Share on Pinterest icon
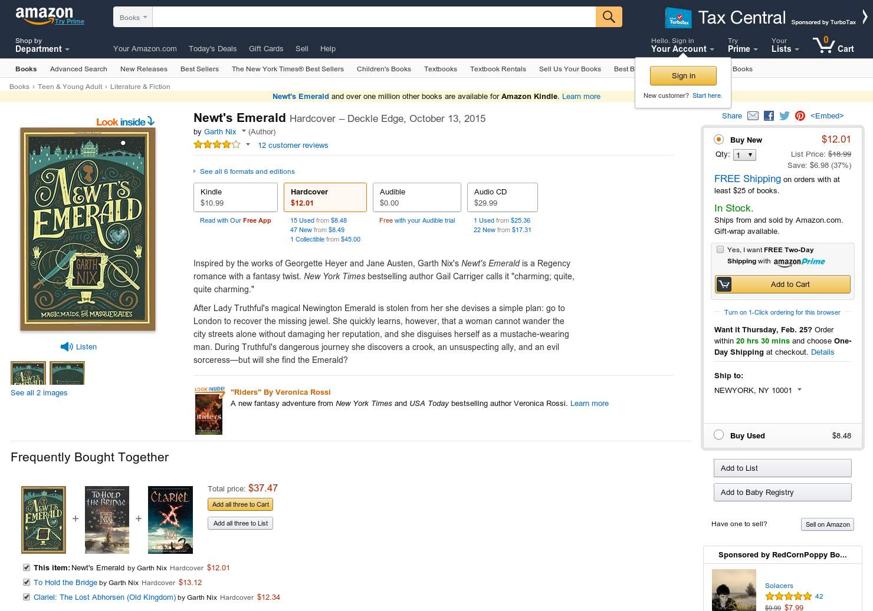 pyautogui.click(x=800, y=115)
